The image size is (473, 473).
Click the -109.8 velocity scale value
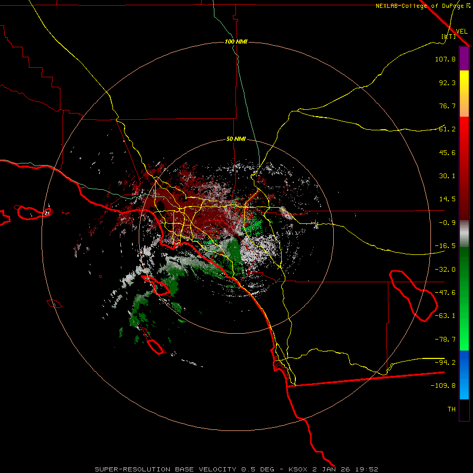tap(443, 386)
